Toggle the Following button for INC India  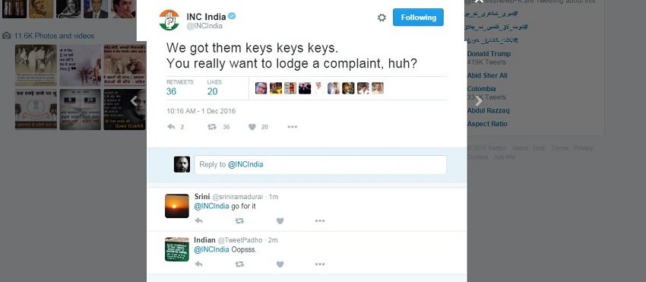pyautogui.click(x=418, y=17)
